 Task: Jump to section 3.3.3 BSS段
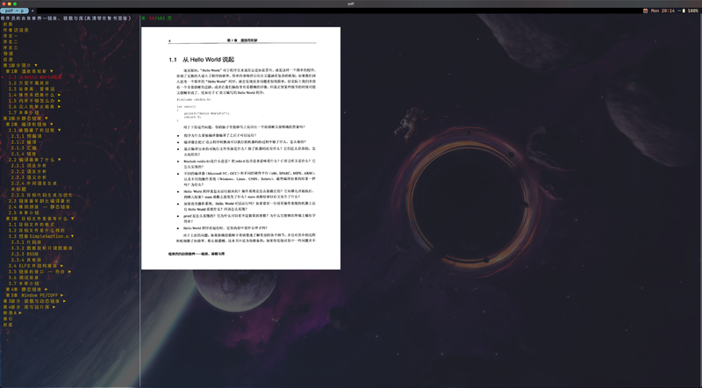tap(25, 254)
